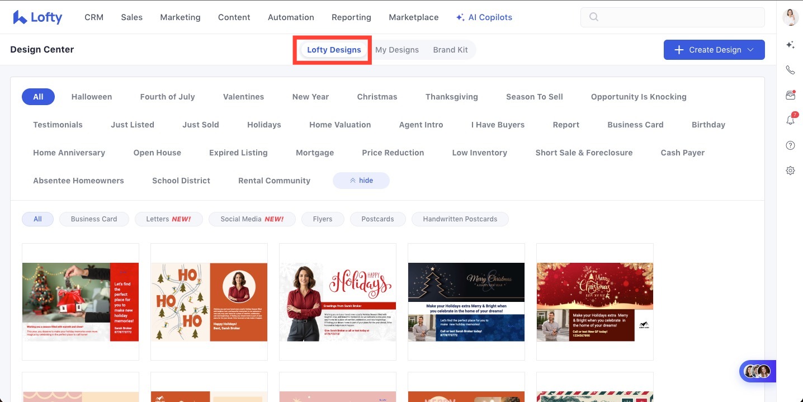
Task: Open the Marketplace menu
Action: click(414, 17)
